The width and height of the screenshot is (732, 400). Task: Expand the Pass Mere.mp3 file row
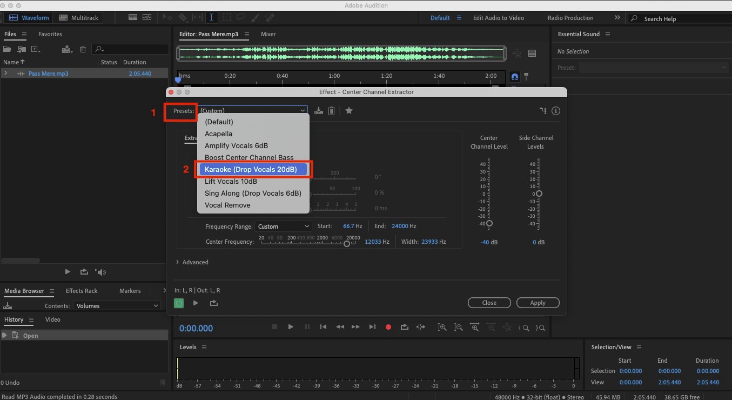click(6, 73)
